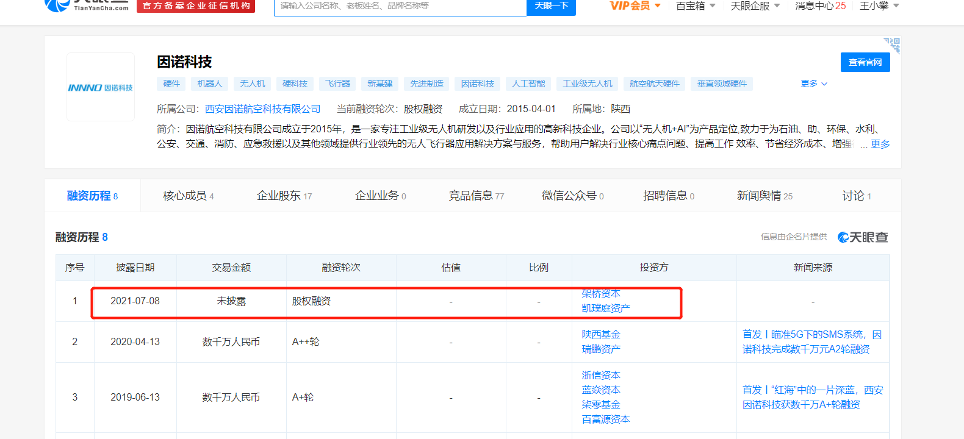
Task: Open investor 百富源资本 link
Action: point(606,419)
